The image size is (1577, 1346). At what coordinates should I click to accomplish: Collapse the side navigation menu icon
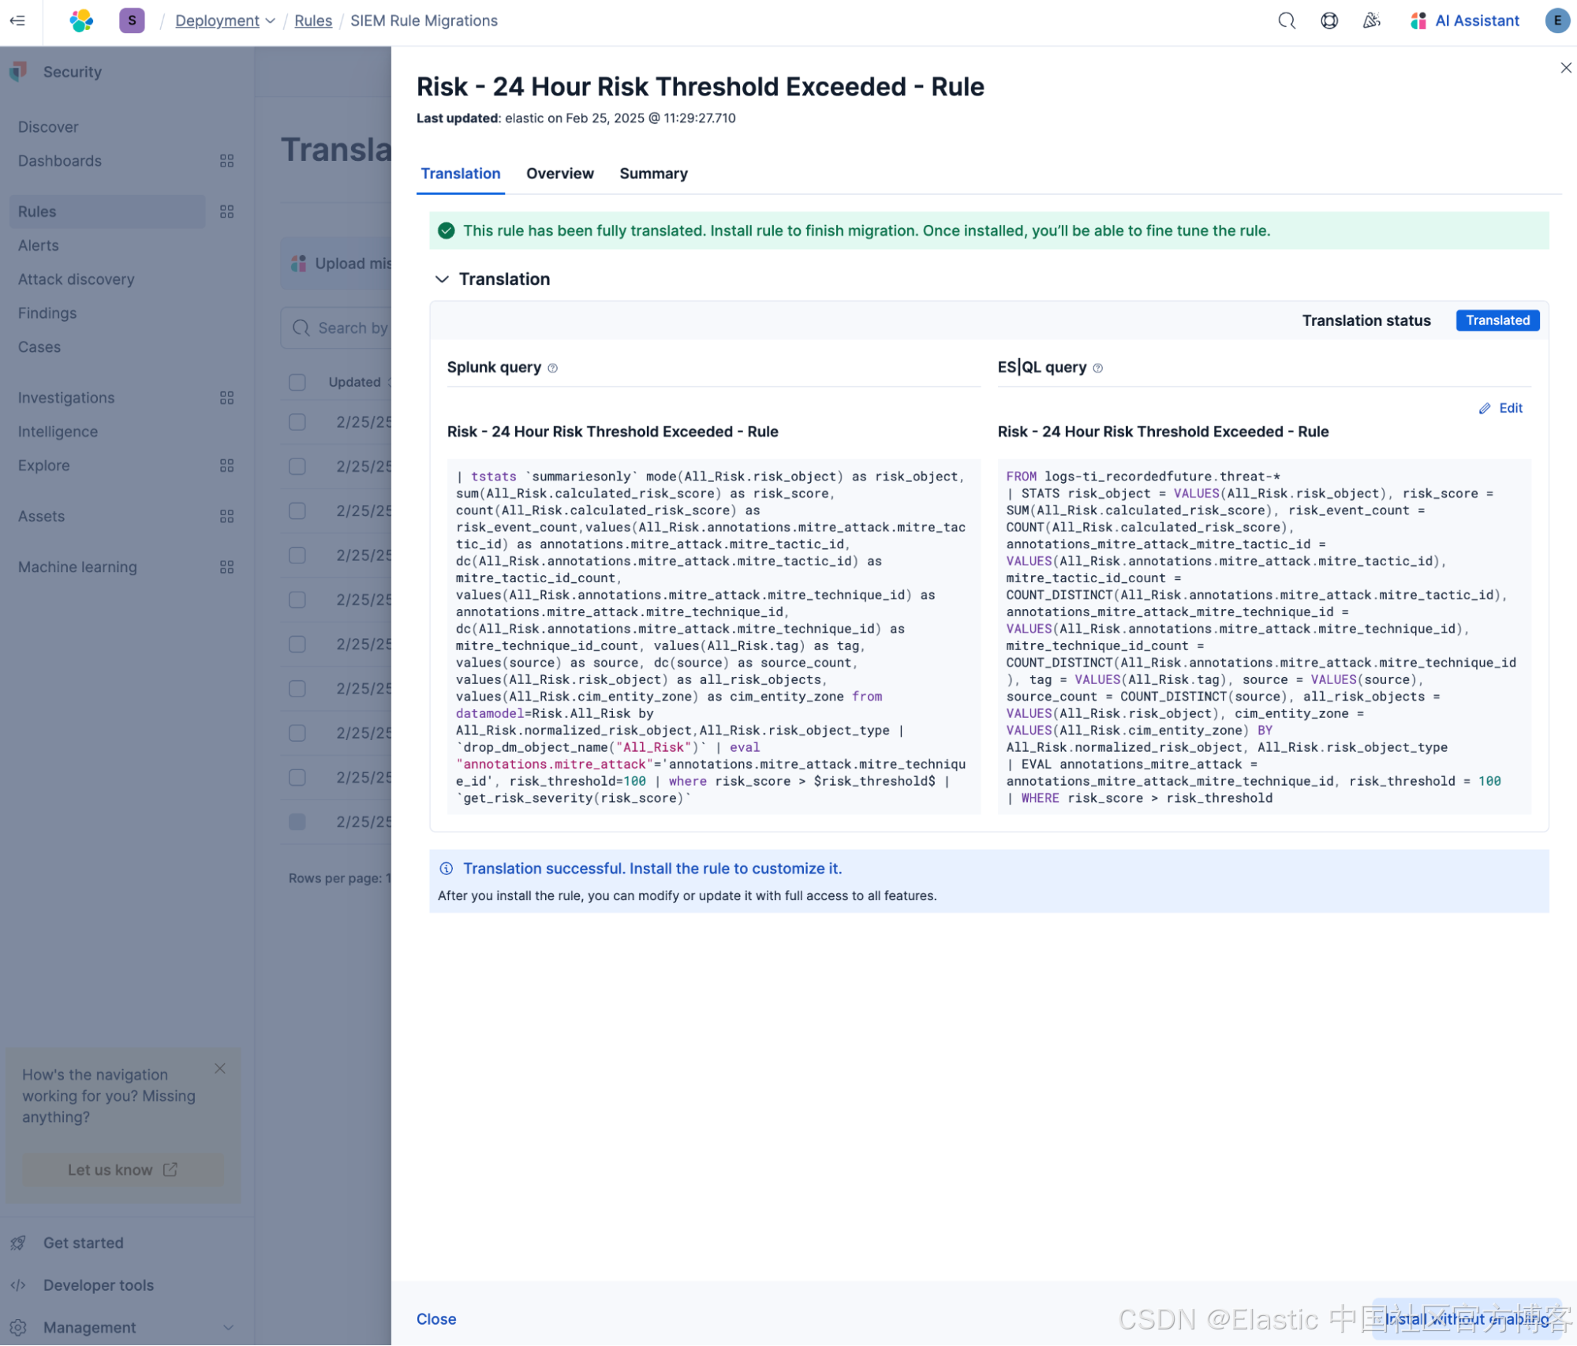click(17, 21)
